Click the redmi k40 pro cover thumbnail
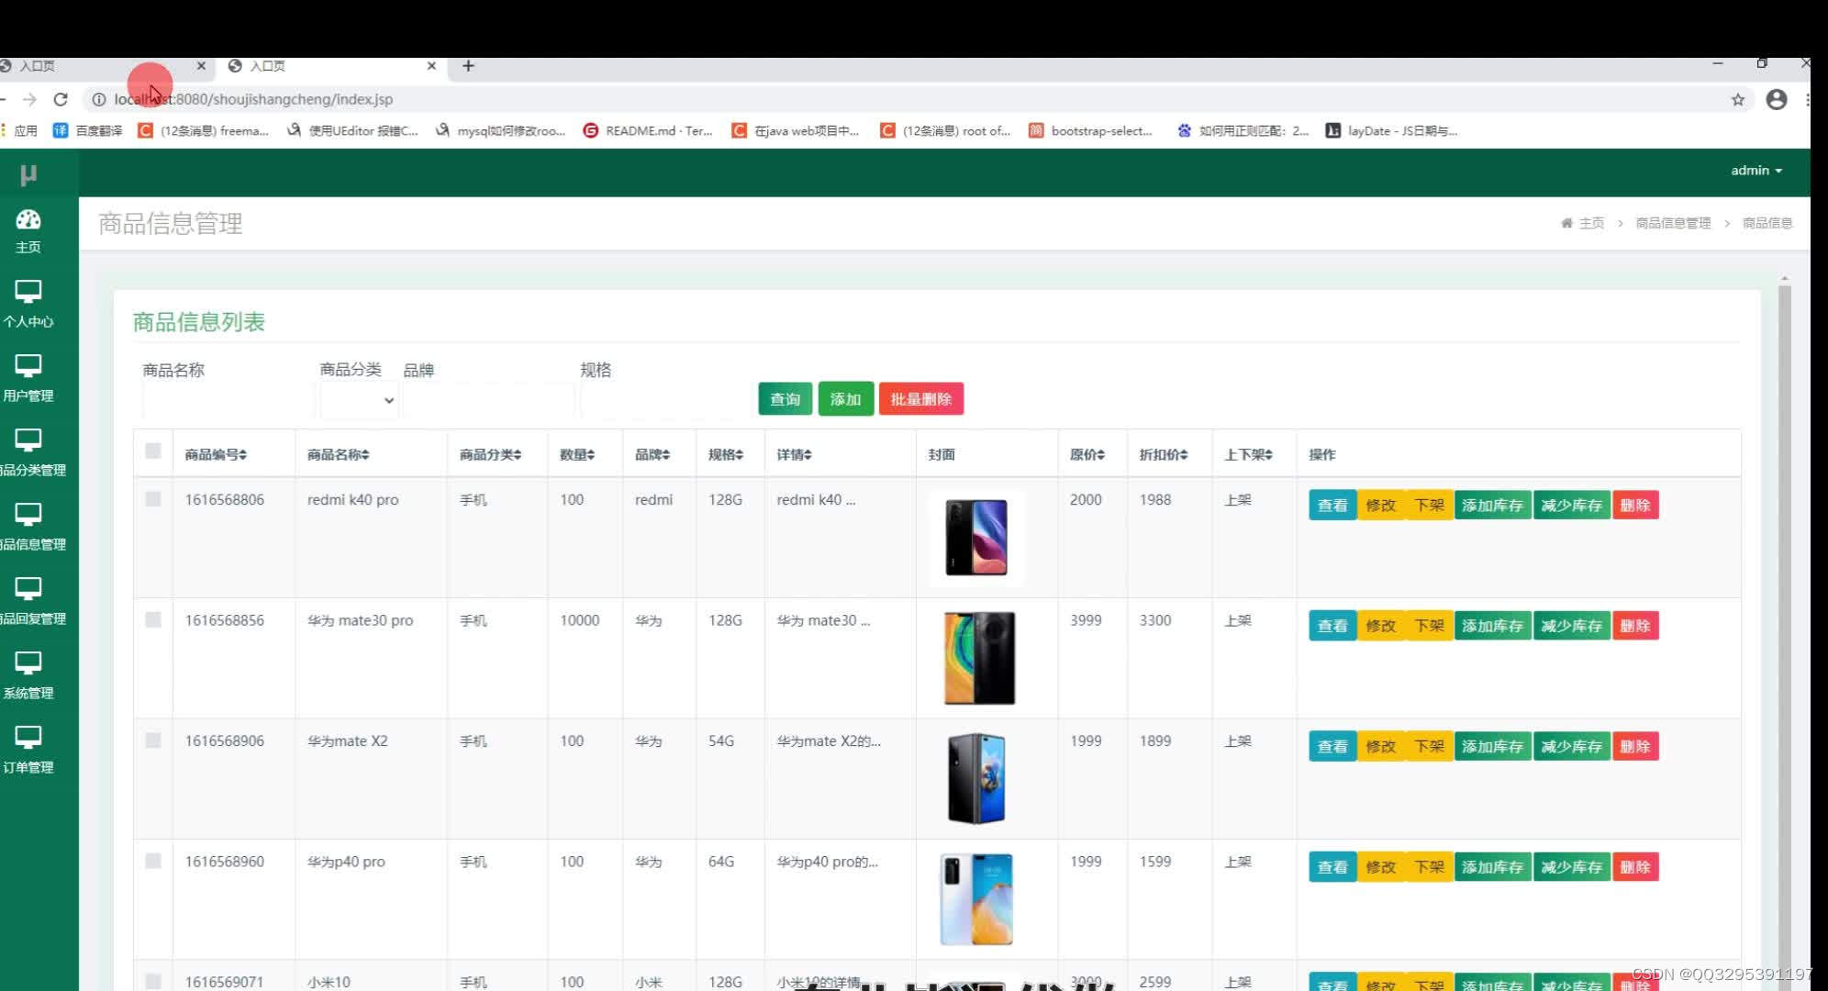The image size is (1828, 991). pyautogui.click(x=976, y=538)
